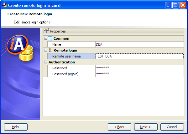Collapse the Authentication section
The width and height of the screenshot is (188, 134).
pos(46,62)
